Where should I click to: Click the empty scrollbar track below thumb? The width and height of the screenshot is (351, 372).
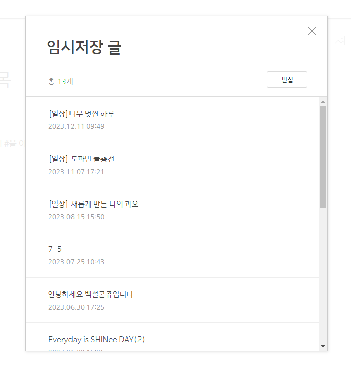(323, 274)
